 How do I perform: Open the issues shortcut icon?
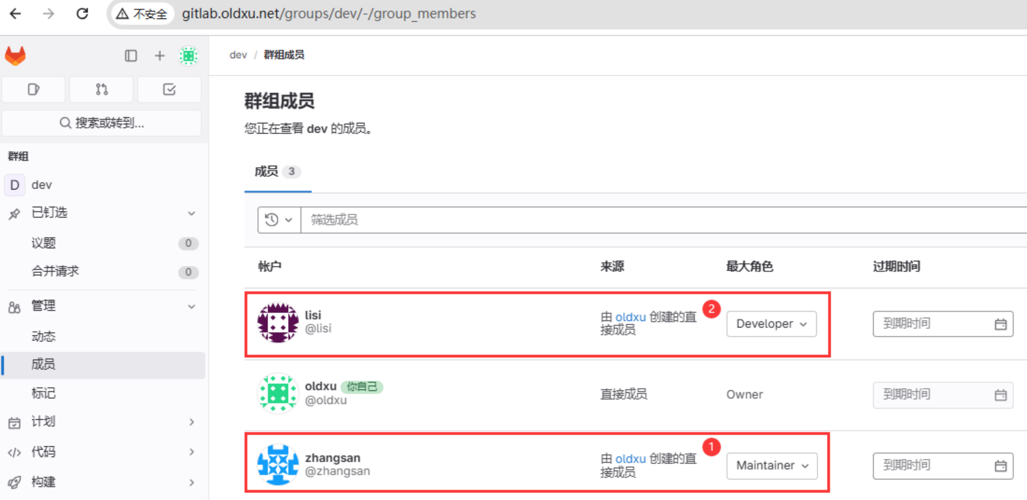34,89
